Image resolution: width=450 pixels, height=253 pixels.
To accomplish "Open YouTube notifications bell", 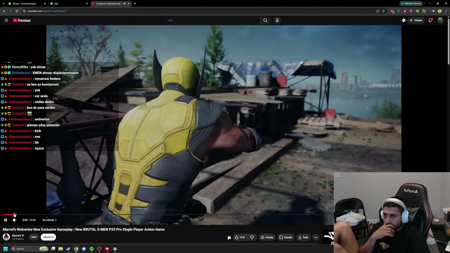I will (430, 20).
